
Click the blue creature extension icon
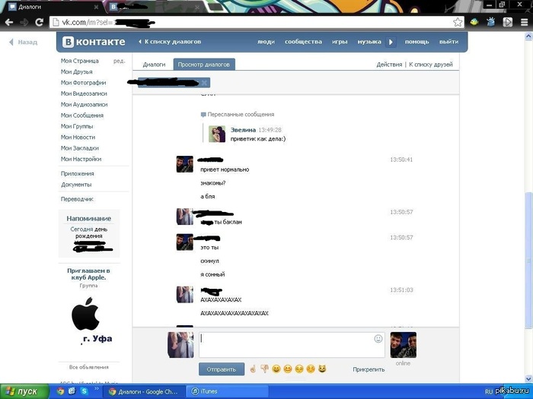point(491,22)
